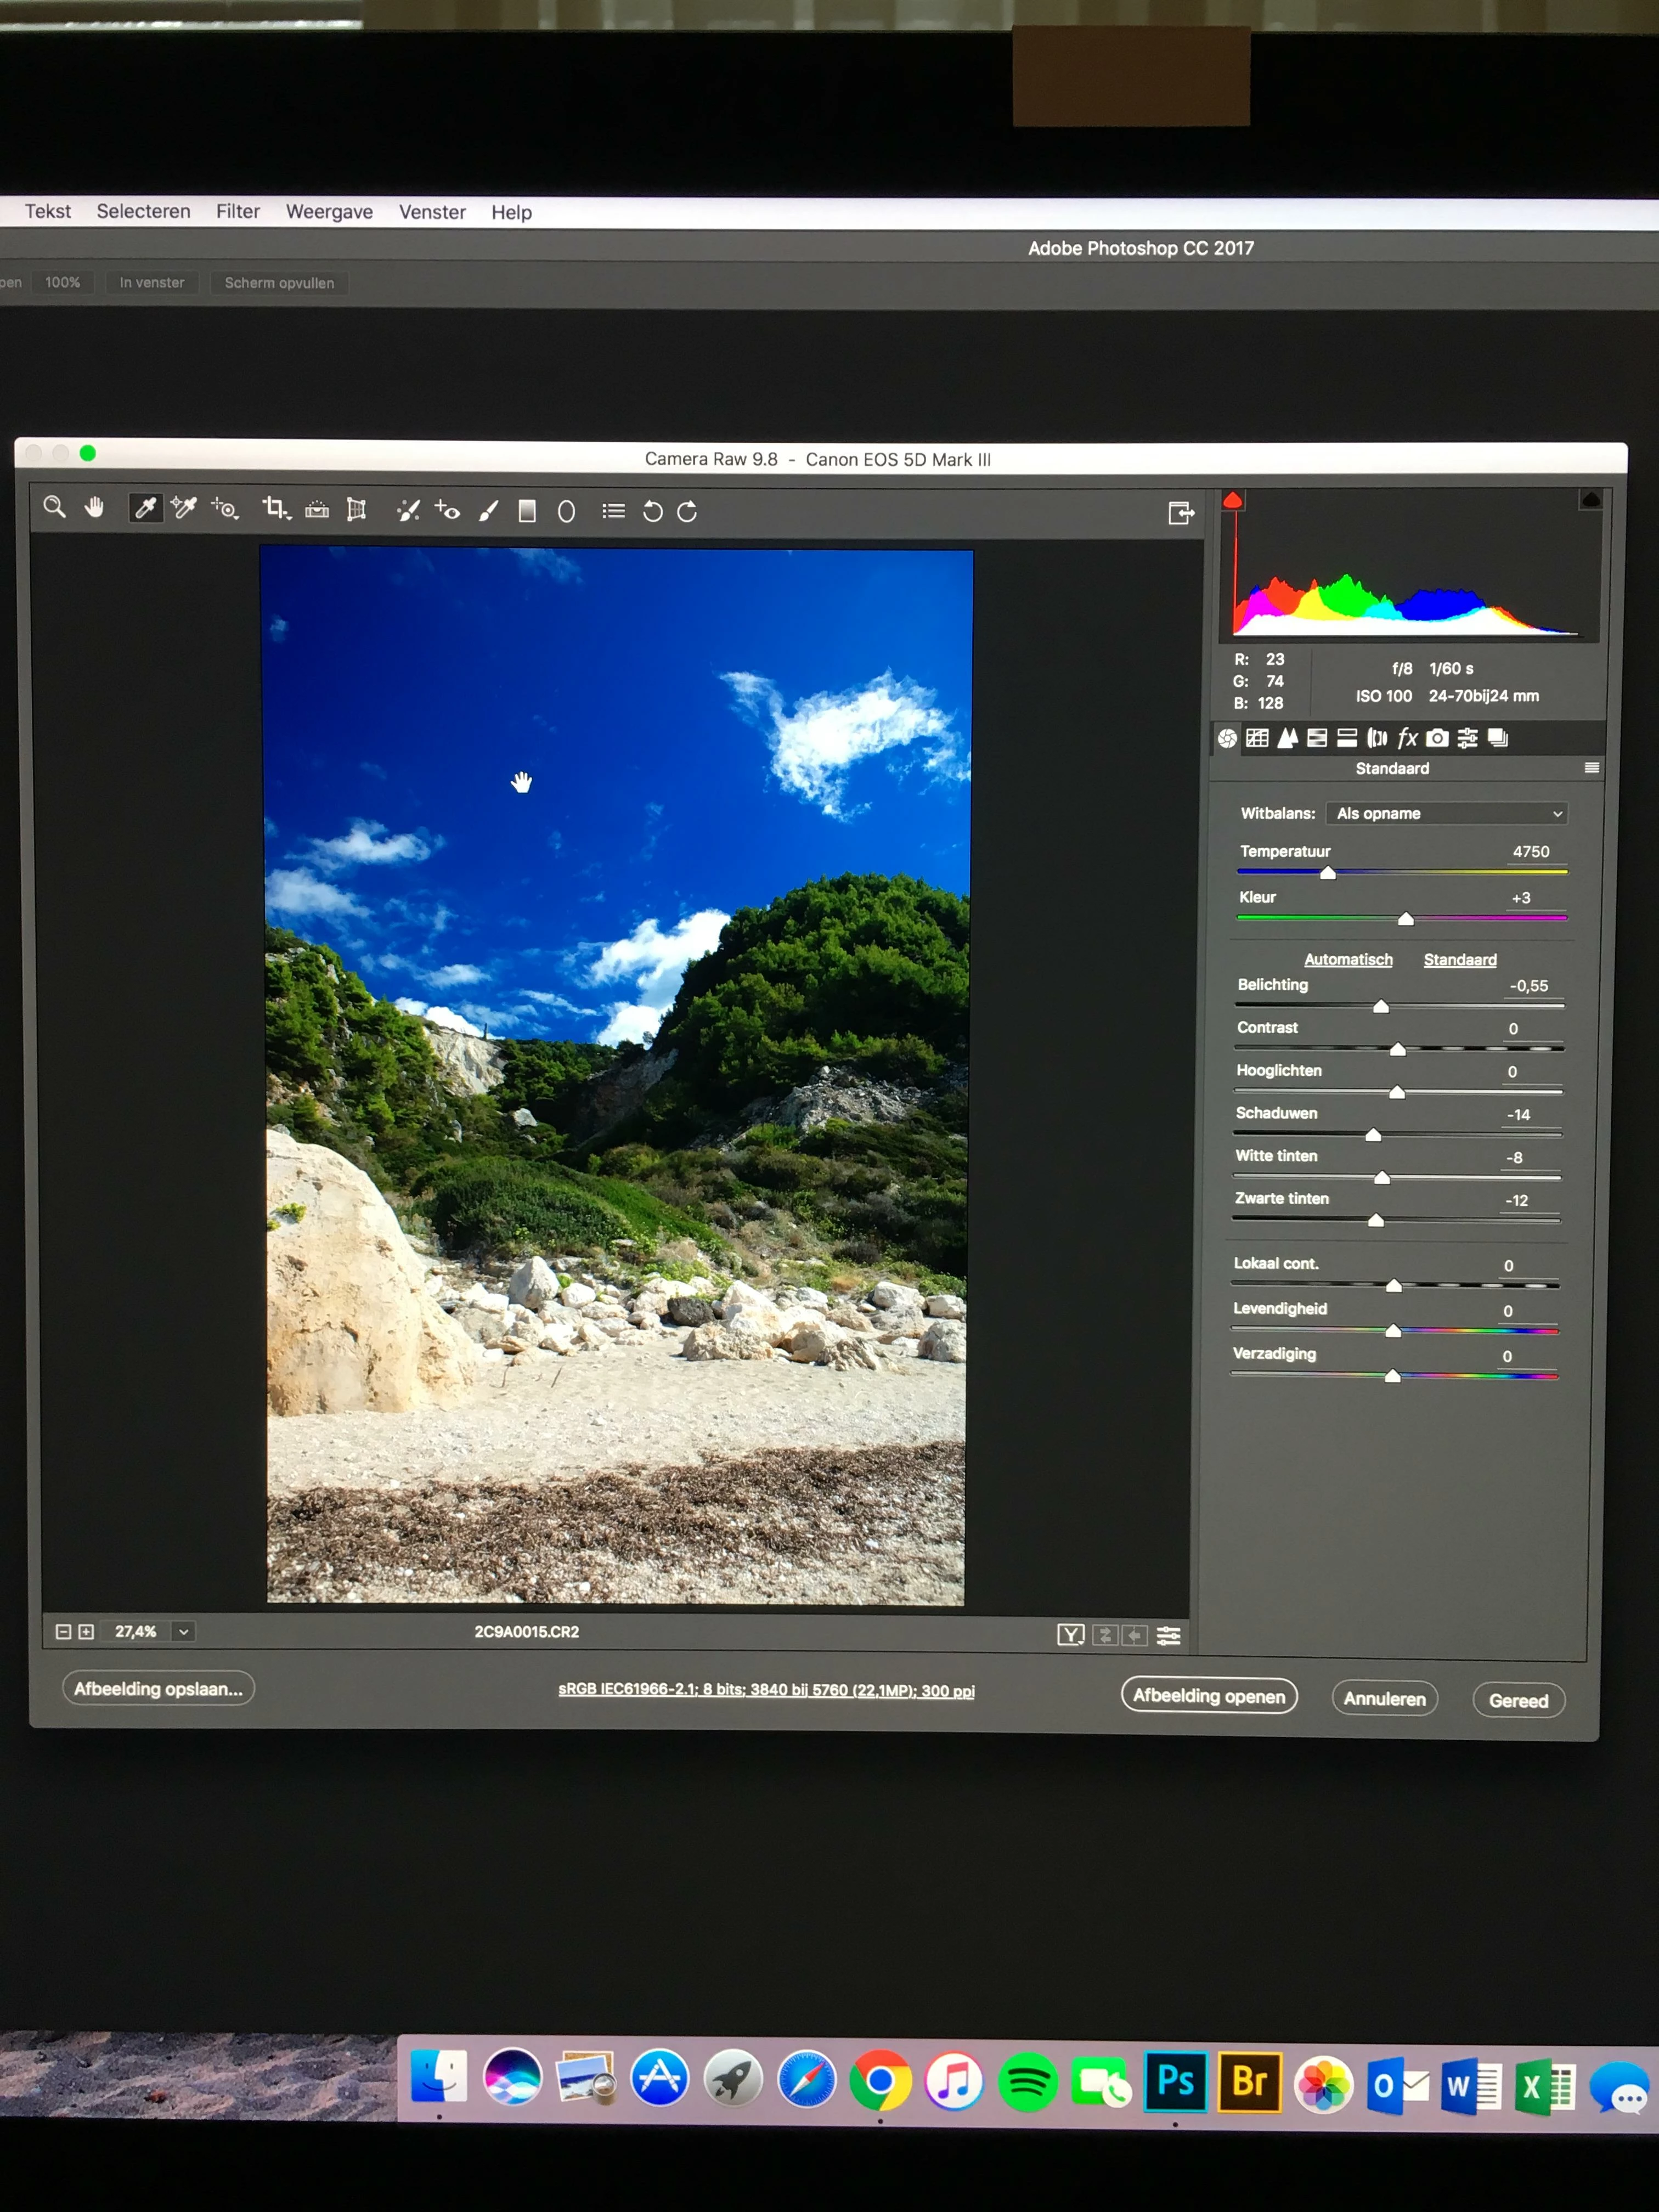This screenshot has width=1659, height=2212.
Task: Click the Afbeelding openen button
Action: click(1208, 1695)
